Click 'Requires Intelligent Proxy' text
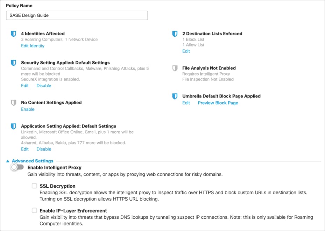This screenshot has height=231, width=325. (206, 74)
